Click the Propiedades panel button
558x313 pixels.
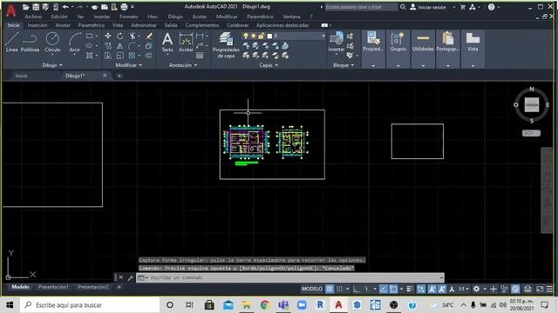373,42
